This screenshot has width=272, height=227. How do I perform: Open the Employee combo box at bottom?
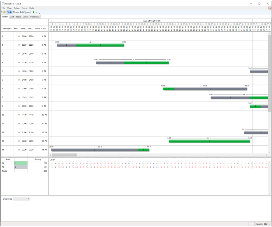tap(21, 199)
